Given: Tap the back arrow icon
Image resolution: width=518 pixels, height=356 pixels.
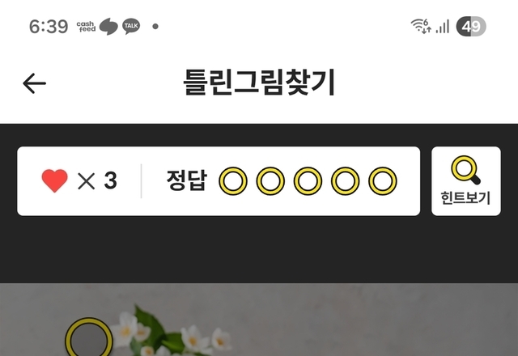Looking at the screenshot, I should tap(34, 83).
